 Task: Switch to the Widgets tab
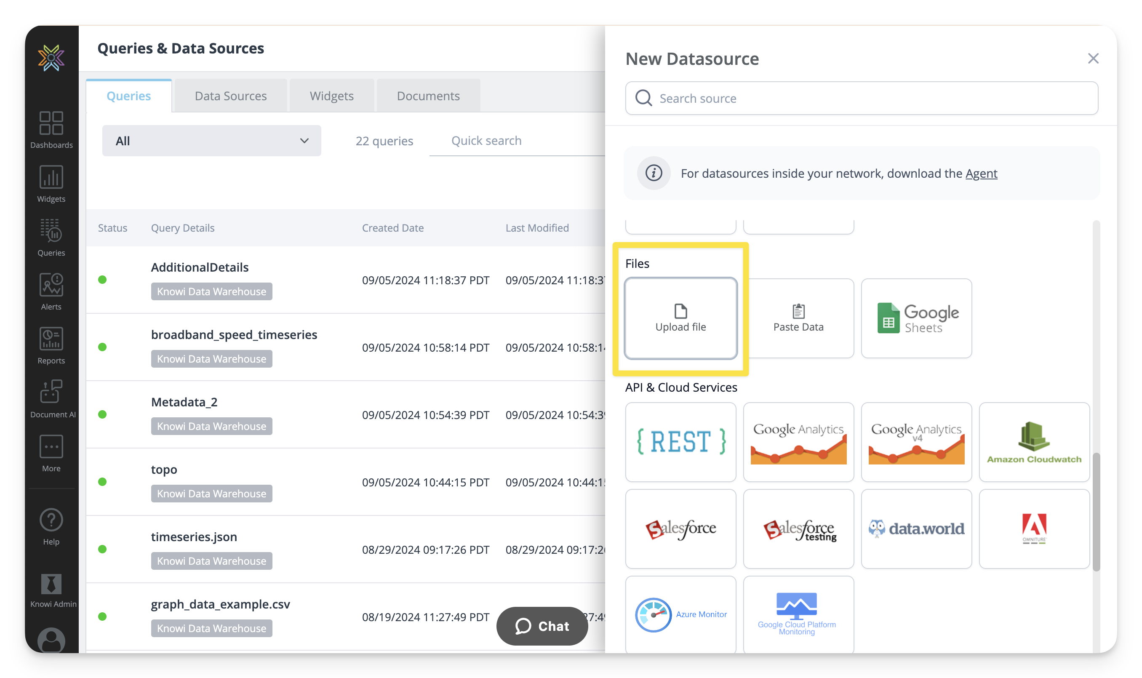pos(332,96)
